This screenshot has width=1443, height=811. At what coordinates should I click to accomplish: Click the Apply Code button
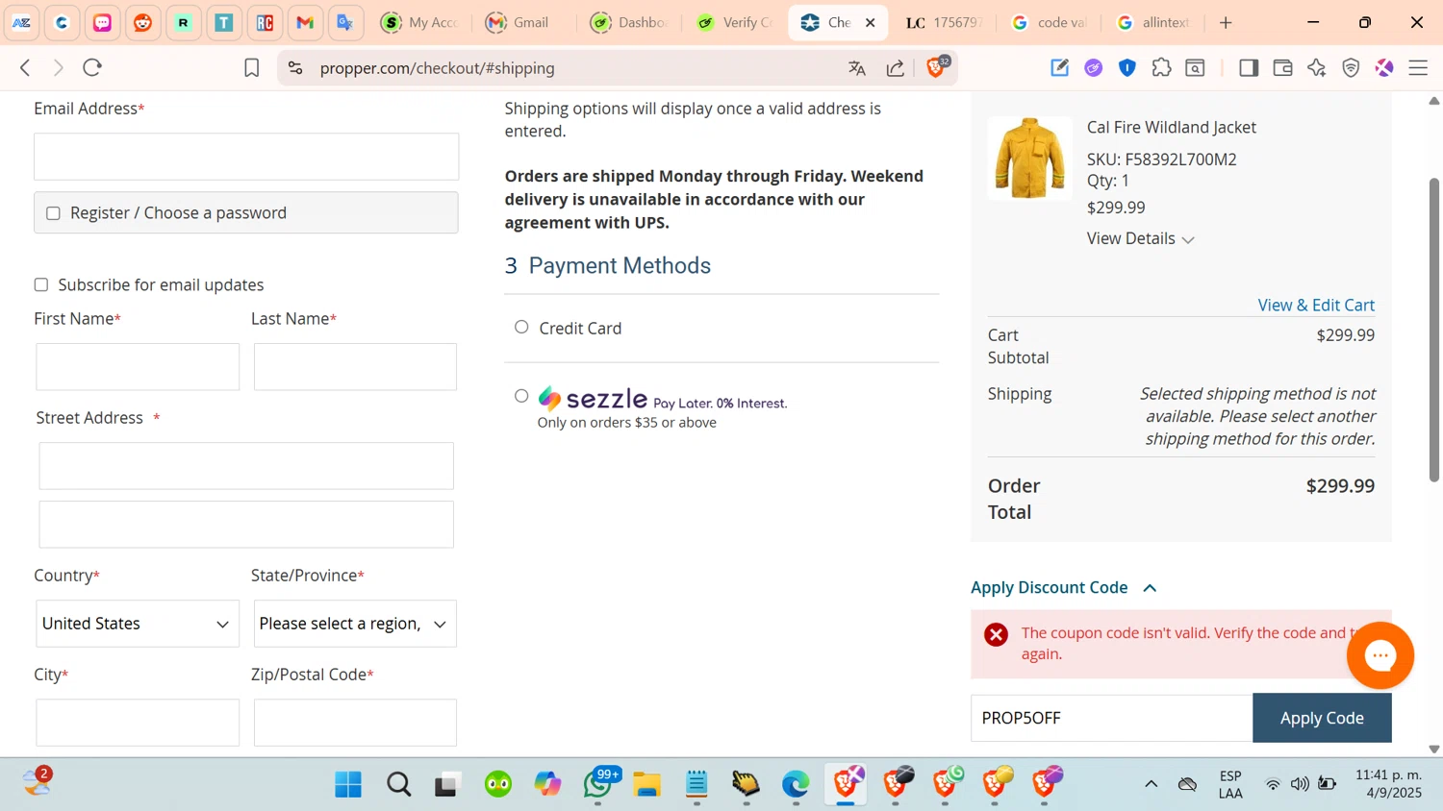click(1322, 718)
